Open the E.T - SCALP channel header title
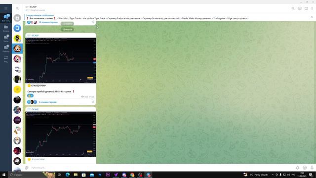 click(31, 7)
